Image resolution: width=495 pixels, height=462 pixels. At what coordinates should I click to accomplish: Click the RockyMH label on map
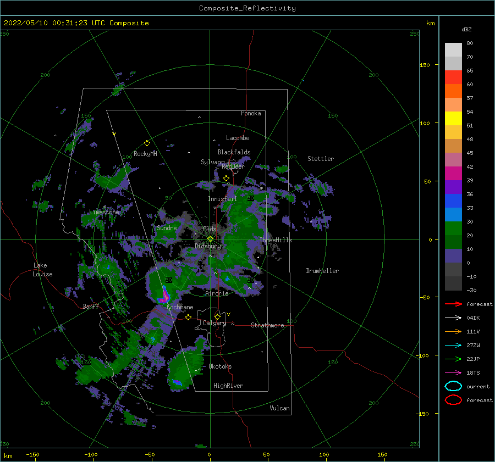(145, 154)
